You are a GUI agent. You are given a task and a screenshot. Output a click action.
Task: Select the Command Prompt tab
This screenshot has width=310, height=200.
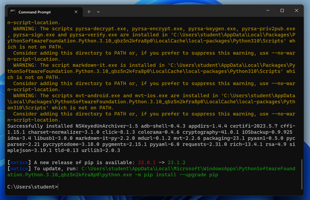tap(45, 12)
